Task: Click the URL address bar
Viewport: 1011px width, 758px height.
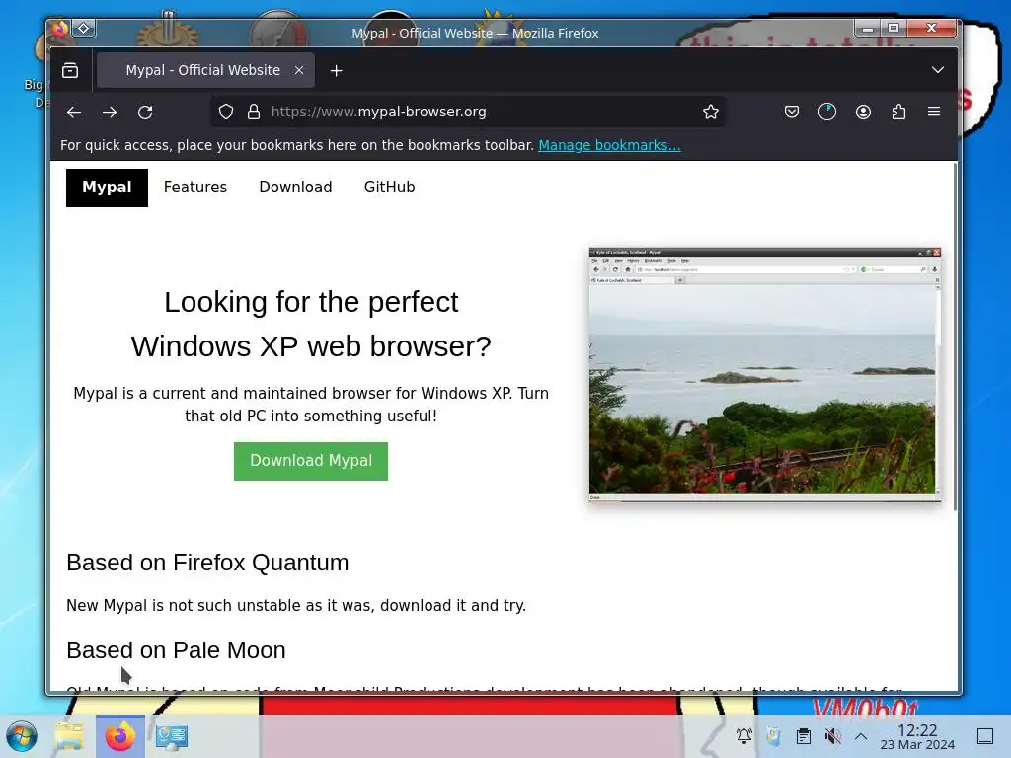Action: (467, 112)
